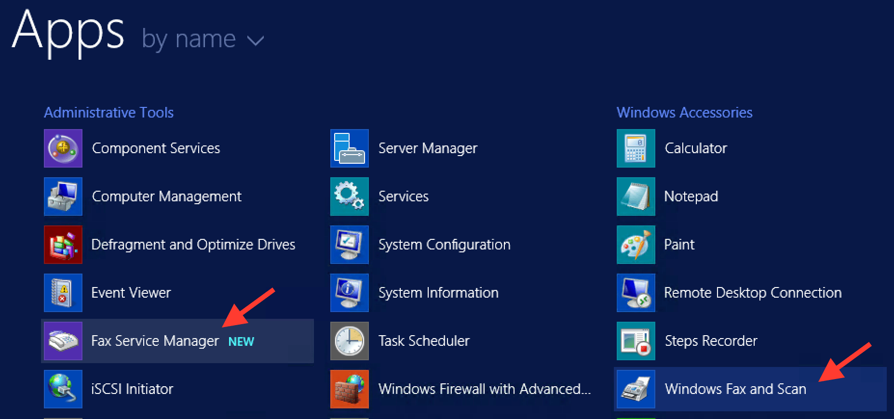
Task: Click 'Windows Firewall with Advanced...' text
Action: (485, 389)
